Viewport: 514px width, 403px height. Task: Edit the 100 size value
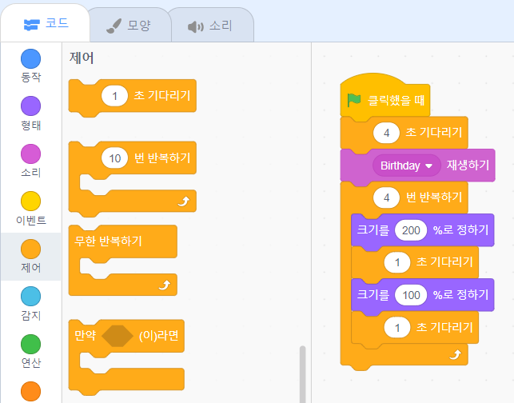click(x=411, y=295)
